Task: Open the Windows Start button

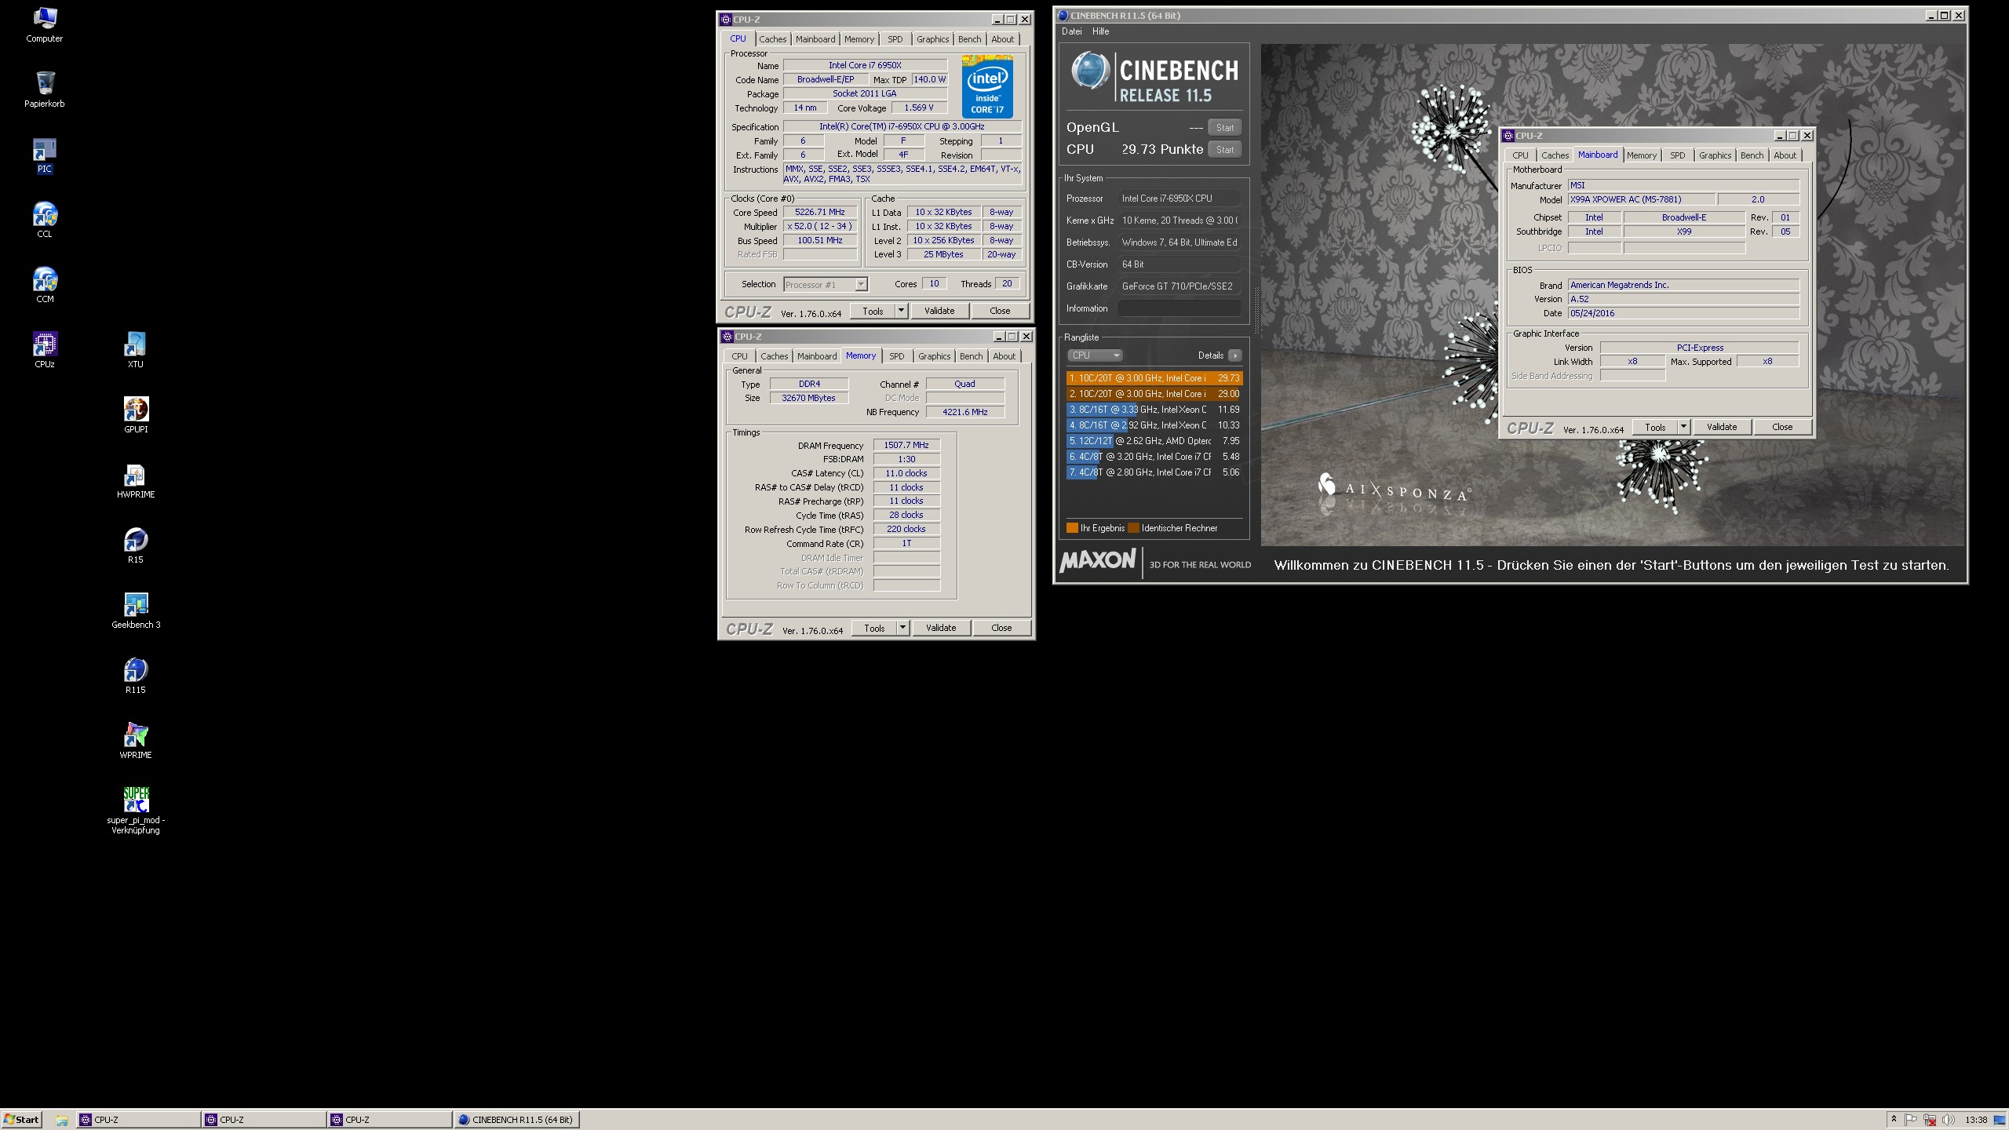Action: [x=21, y=1120]
